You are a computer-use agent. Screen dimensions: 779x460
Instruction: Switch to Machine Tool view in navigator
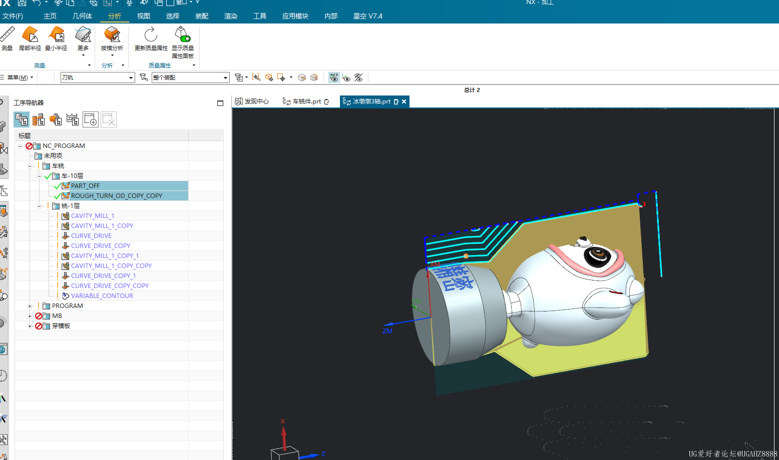(x=39, y=119)
